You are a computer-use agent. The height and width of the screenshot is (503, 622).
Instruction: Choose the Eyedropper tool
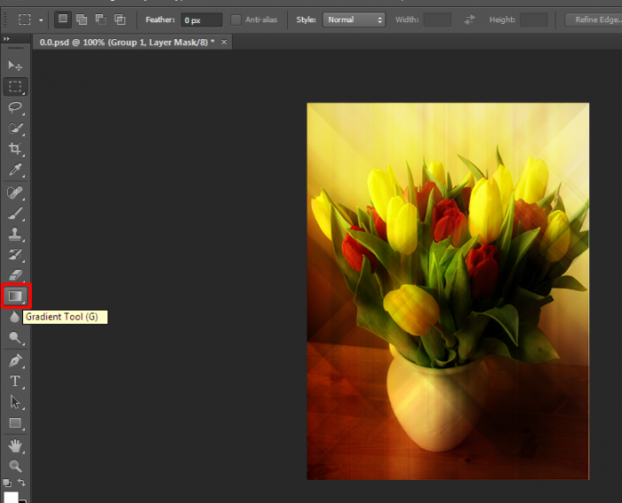pyautogui.click(x=15, y=170)
